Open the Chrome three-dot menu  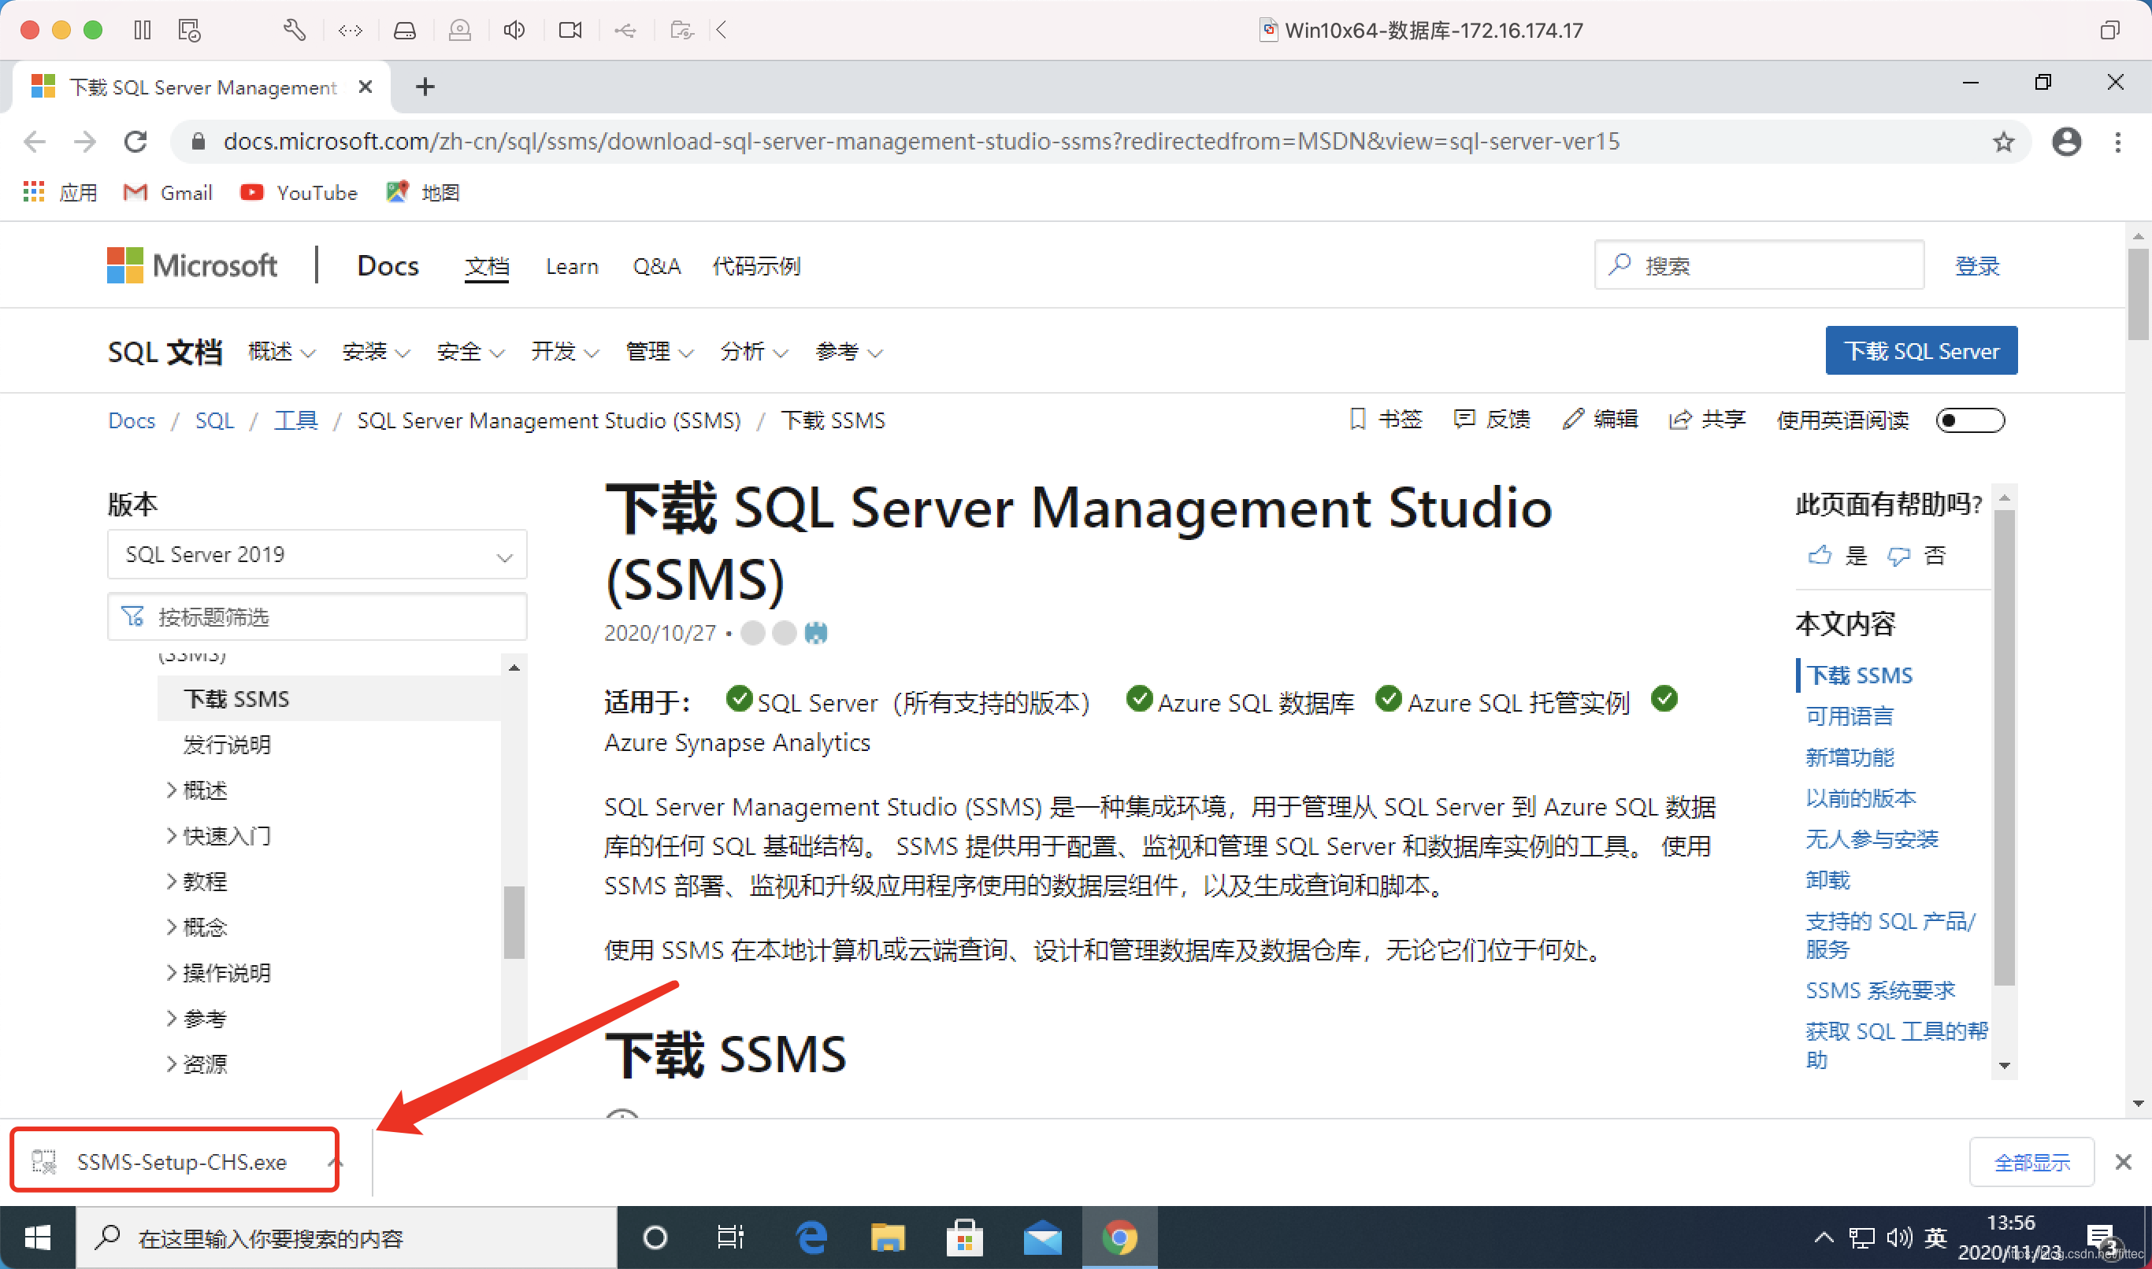click(x=2118, y=141)
